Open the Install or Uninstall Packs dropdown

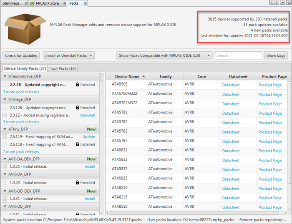pos(69,55)
